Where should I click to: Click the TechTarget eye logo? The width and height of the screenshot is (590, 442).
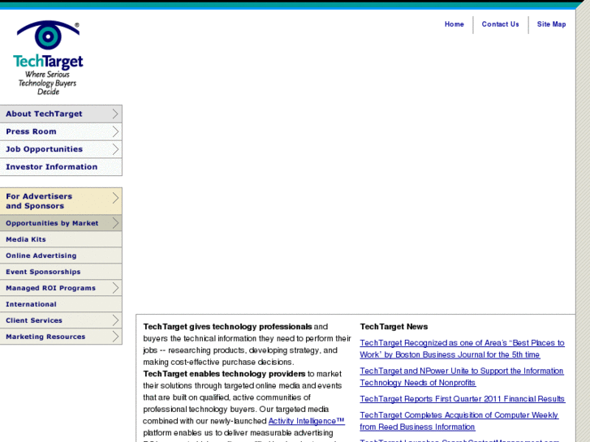48,58
